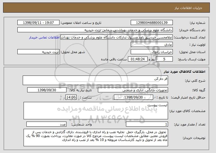This screenshot has height=153, width=216.
Task: Click the حداقل تاریخ اعتبار قیمت label
Action: 188,97
